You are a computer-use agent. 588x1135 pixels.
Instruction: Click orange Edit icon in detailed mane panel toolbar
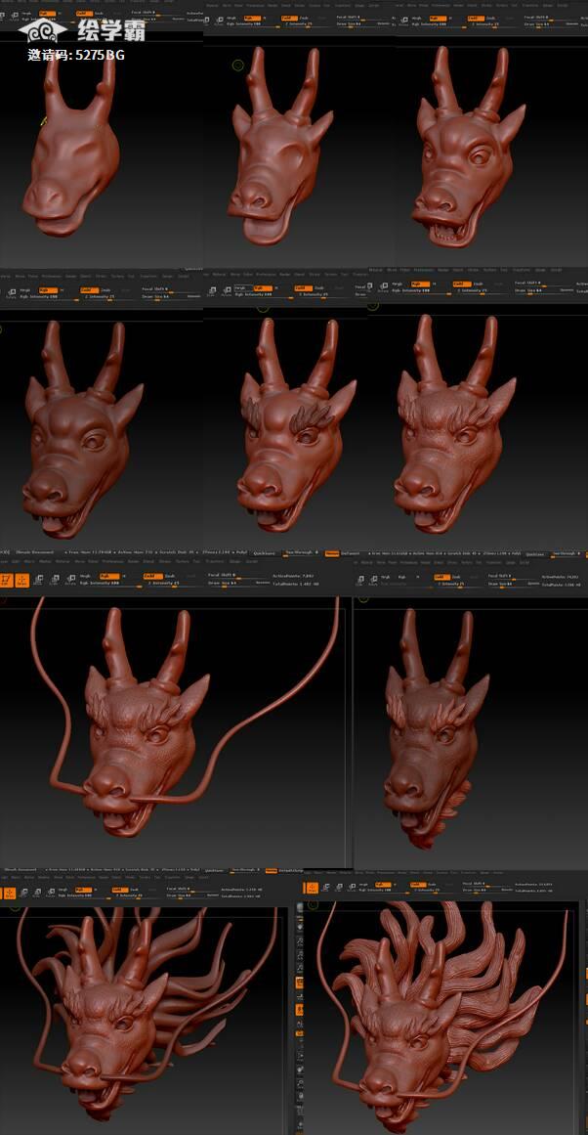pos(312,888)
